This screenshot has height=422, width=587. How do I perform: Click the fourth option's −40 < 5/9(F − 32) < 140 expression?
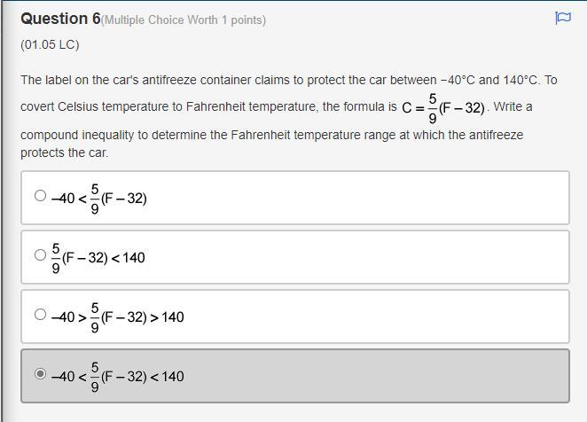pos(118,376)
